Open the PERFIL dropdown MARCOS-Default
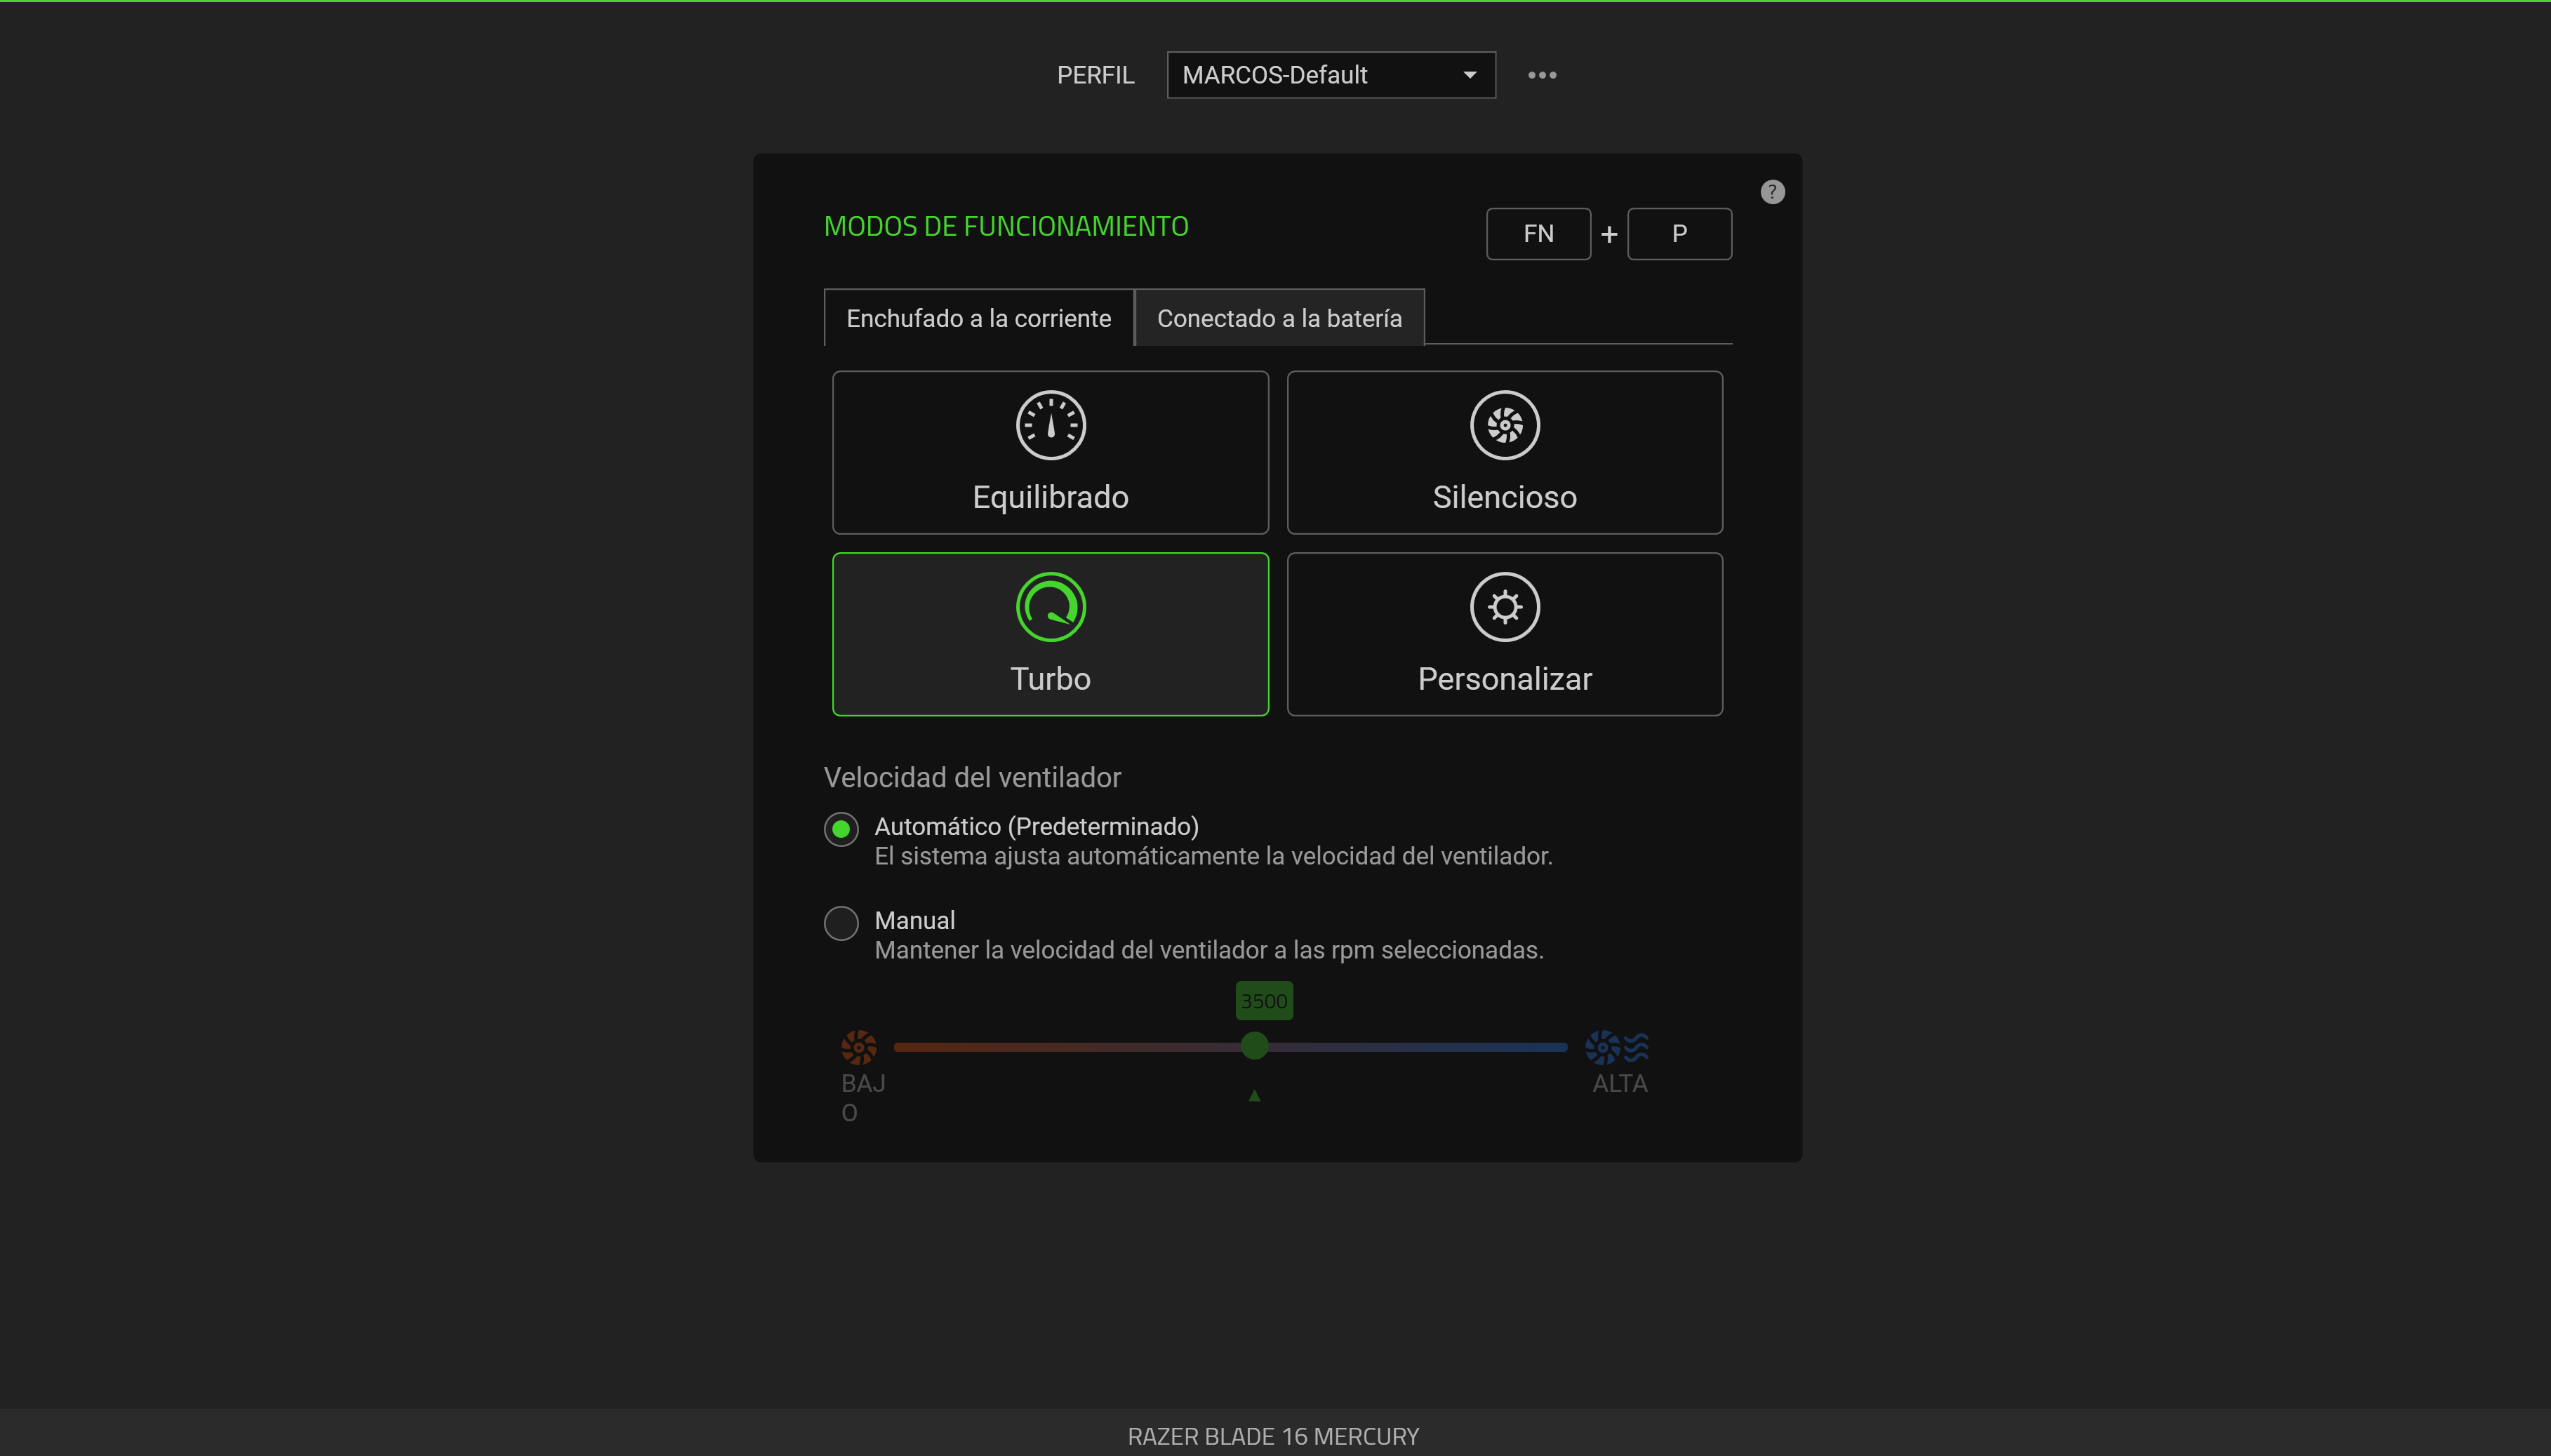This screenshot has width=2551, height=1456. [x=1331, y=75]
